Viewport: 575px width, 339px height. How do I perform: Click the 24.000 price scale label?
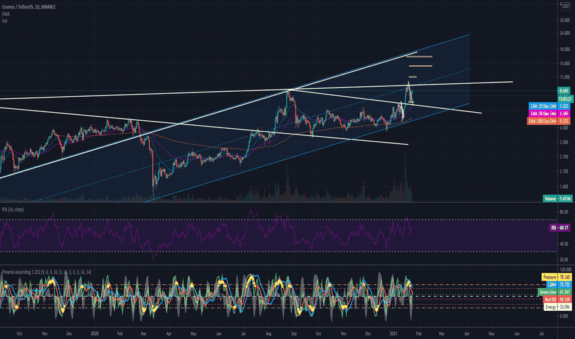565,33
